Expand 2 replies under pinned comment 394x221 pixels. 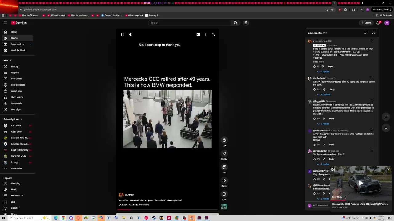click(x=323, y=72)
